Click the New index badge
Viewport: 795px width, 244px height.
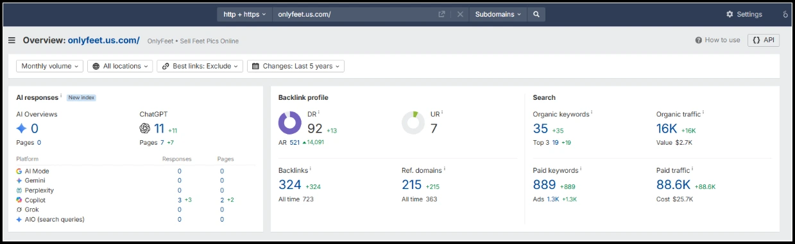coord(81,97)
